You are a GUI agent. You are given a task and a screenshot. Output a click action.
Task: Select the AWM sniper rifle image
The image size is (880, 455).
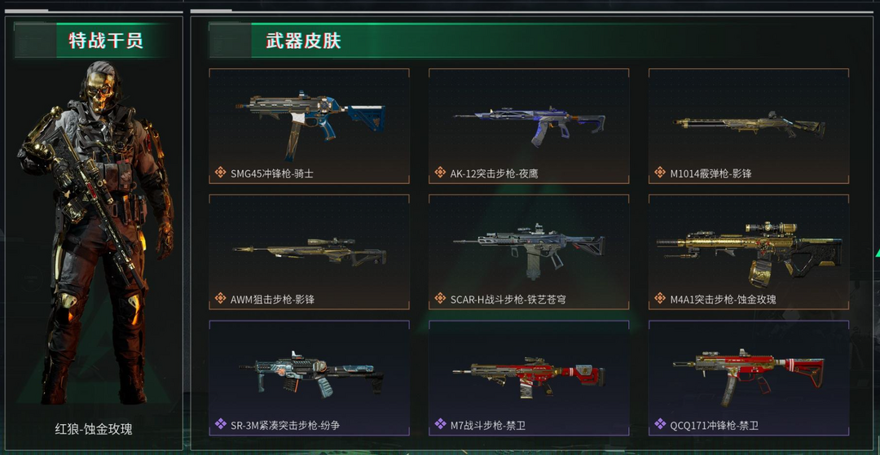point(310,252)
